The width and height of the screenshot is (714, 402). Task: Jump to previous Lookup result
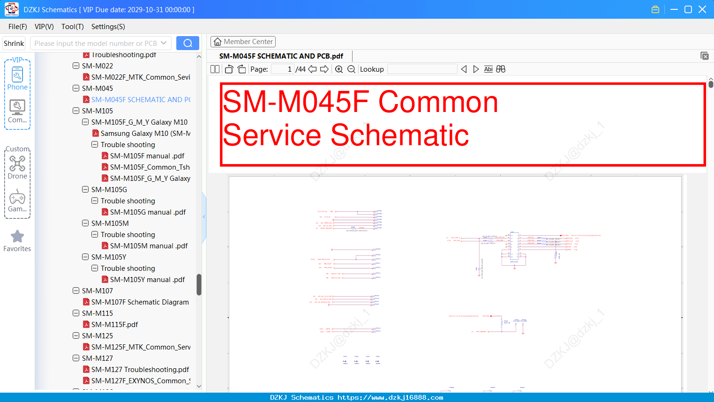[464, 69]
